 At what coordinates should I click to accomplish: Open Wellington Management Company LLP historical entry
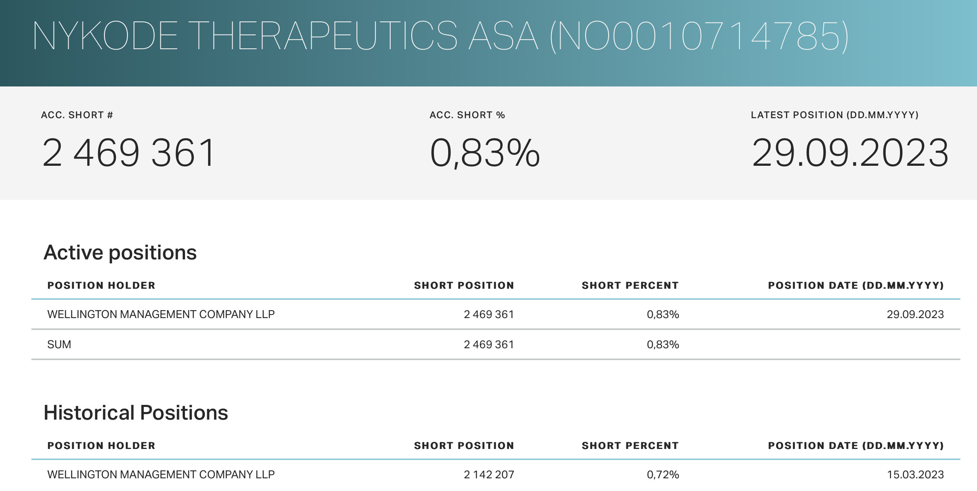(161, 474)
